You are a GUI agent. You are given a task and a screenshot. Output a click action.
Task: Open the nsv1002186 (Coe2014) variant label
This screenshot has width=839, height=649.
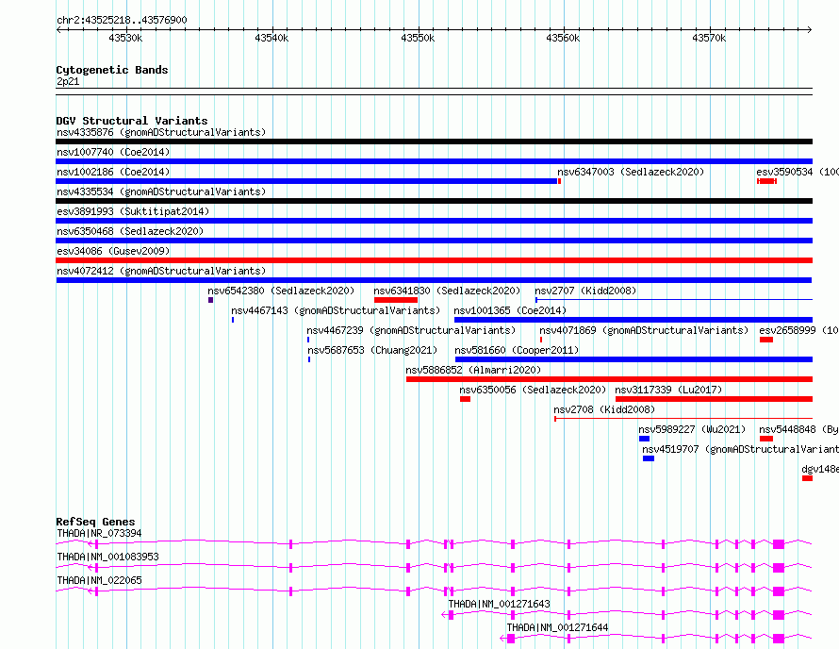tap(113, 172)
